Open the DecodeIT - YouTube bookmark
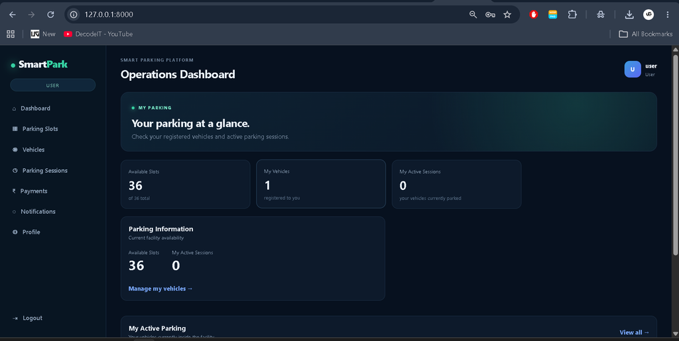This screenshot has width=679, height=341. coord(98,34)
